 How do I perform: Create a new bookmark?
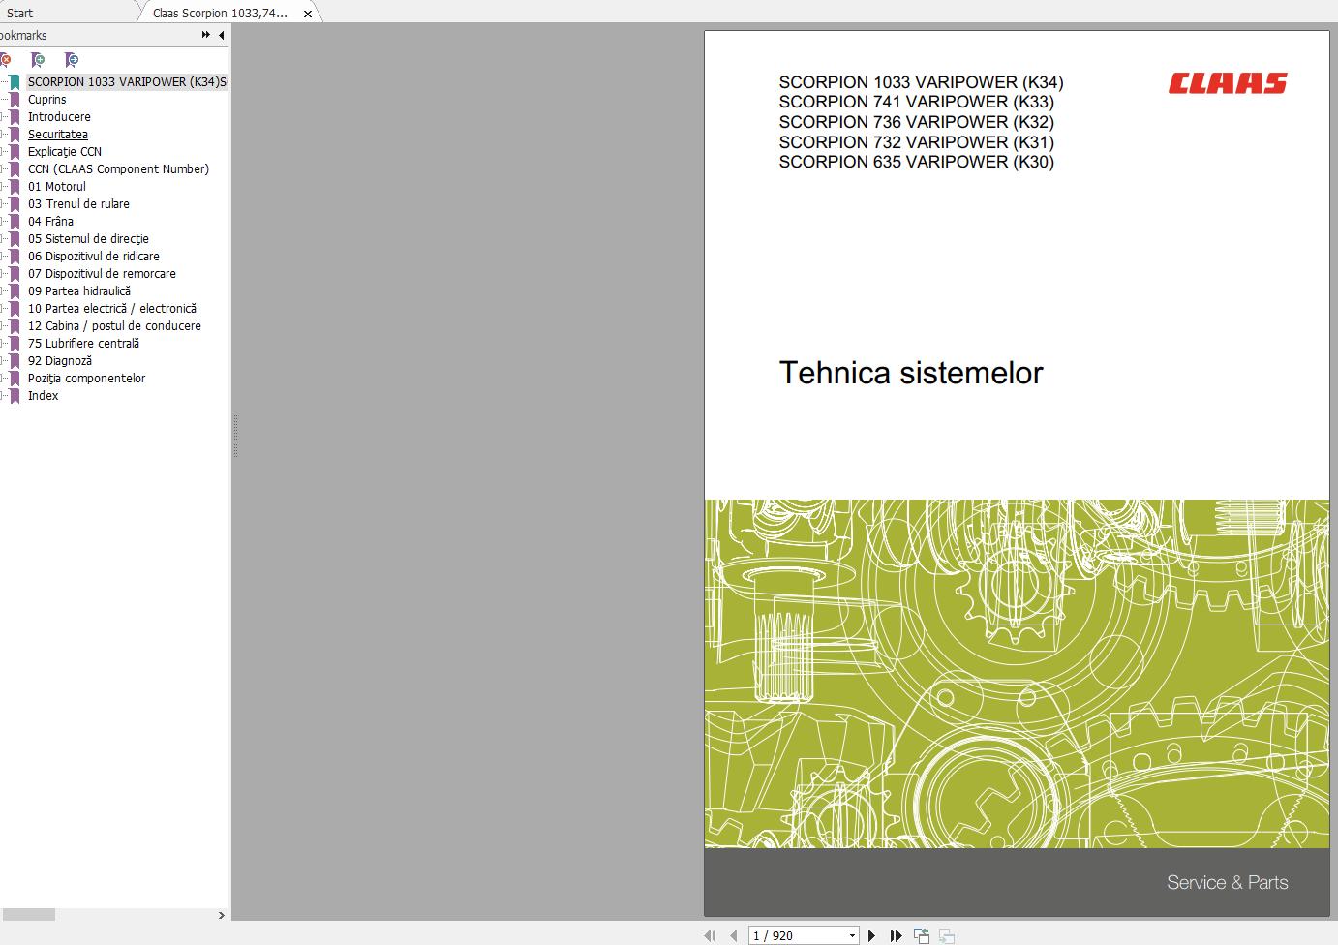click(x=40, y=60)
